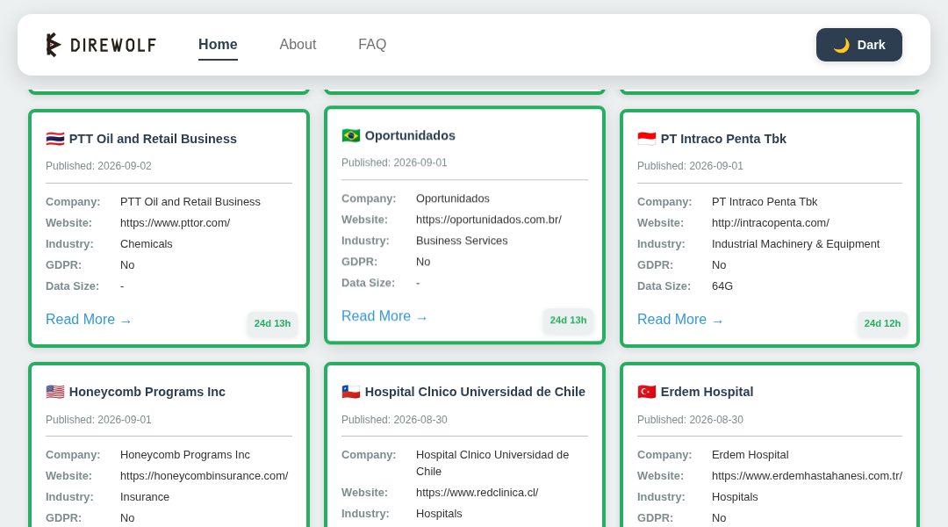Click https://www.redclinica.cl/ website text
948x527 pixels.
(477, 493)
